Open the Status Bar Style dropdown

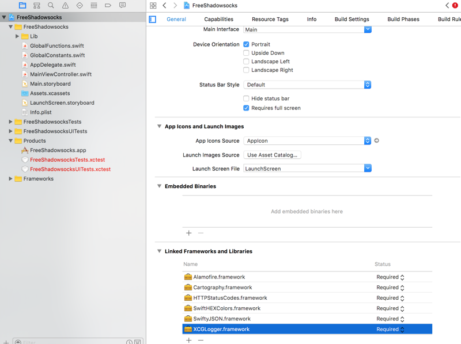coord(368,85)
